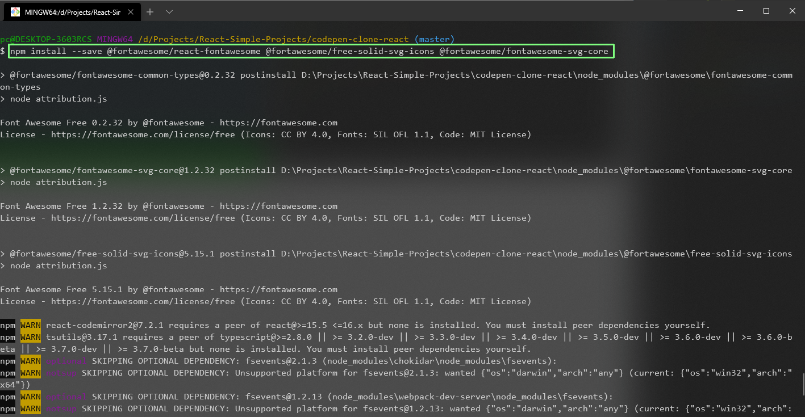Click the (master) branch label
The height and width of the screenshot is (417, 805).
(x=435, y=39)
